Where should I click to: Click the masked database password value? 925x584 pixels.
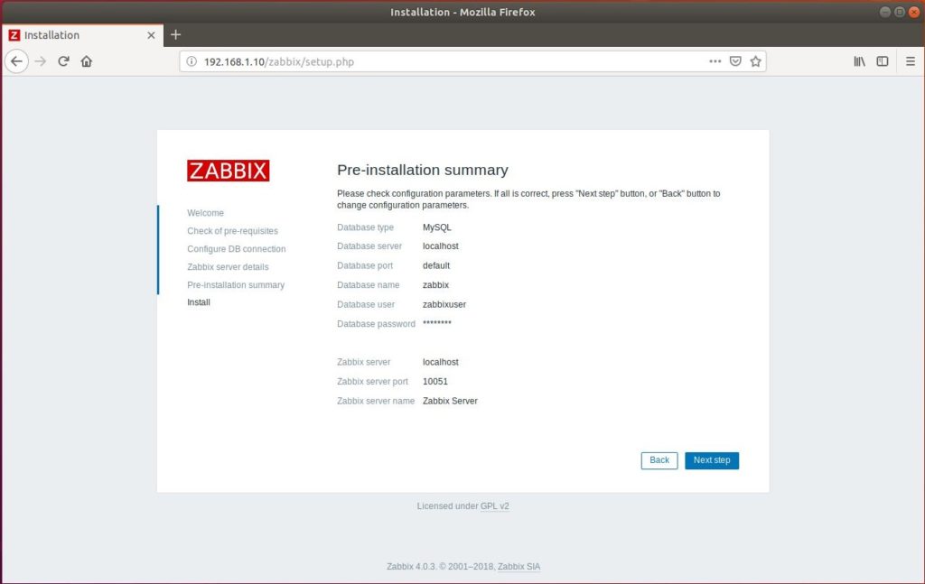(x=436, y=323)
